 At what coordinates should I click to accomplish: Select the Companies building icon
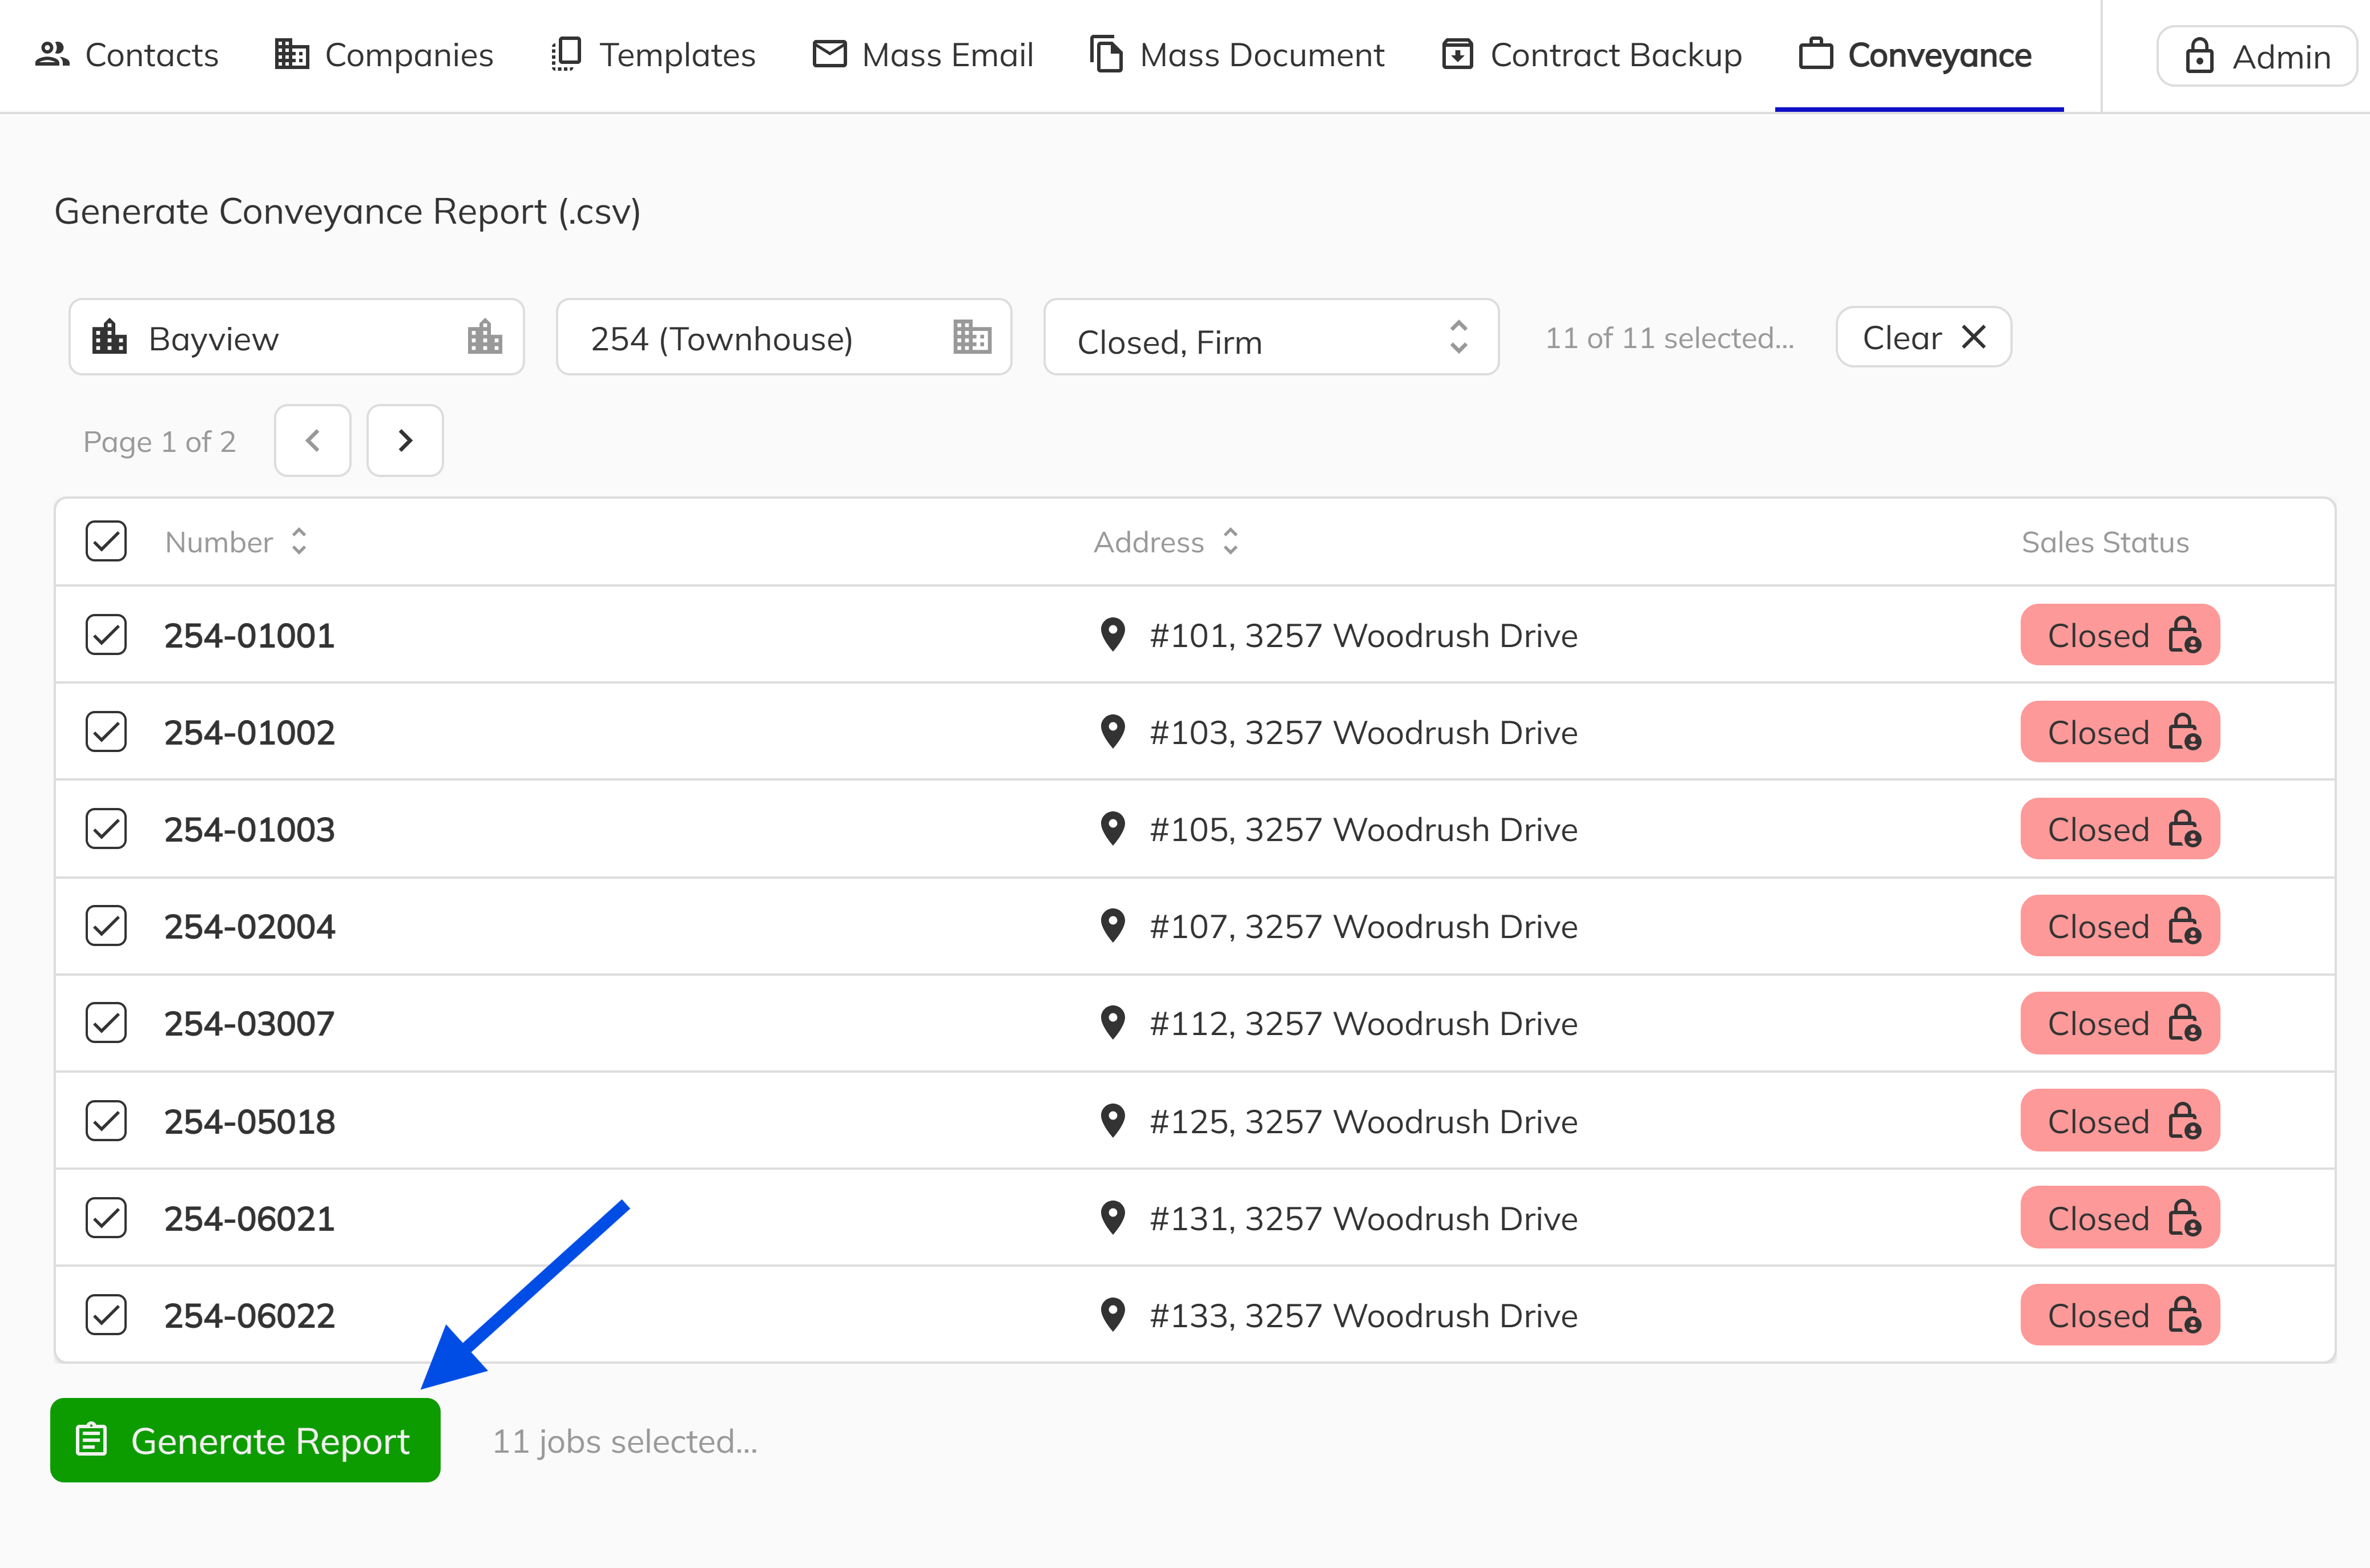coord(291,55)
